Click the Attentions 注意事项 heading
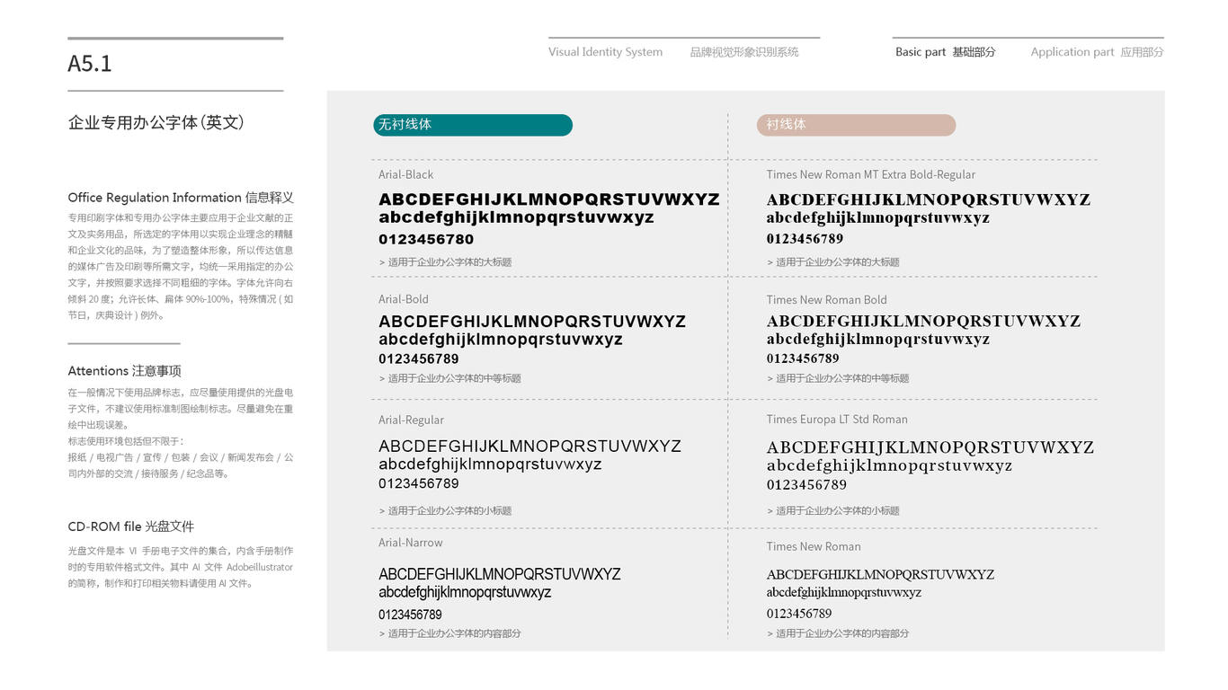The height and width of the screenshot is (690, 1228). 125,371
